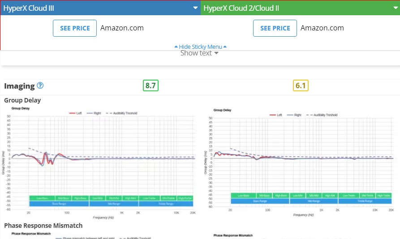
Task: Click the 8.7 Imaging score badge
Action: [151, 85]
